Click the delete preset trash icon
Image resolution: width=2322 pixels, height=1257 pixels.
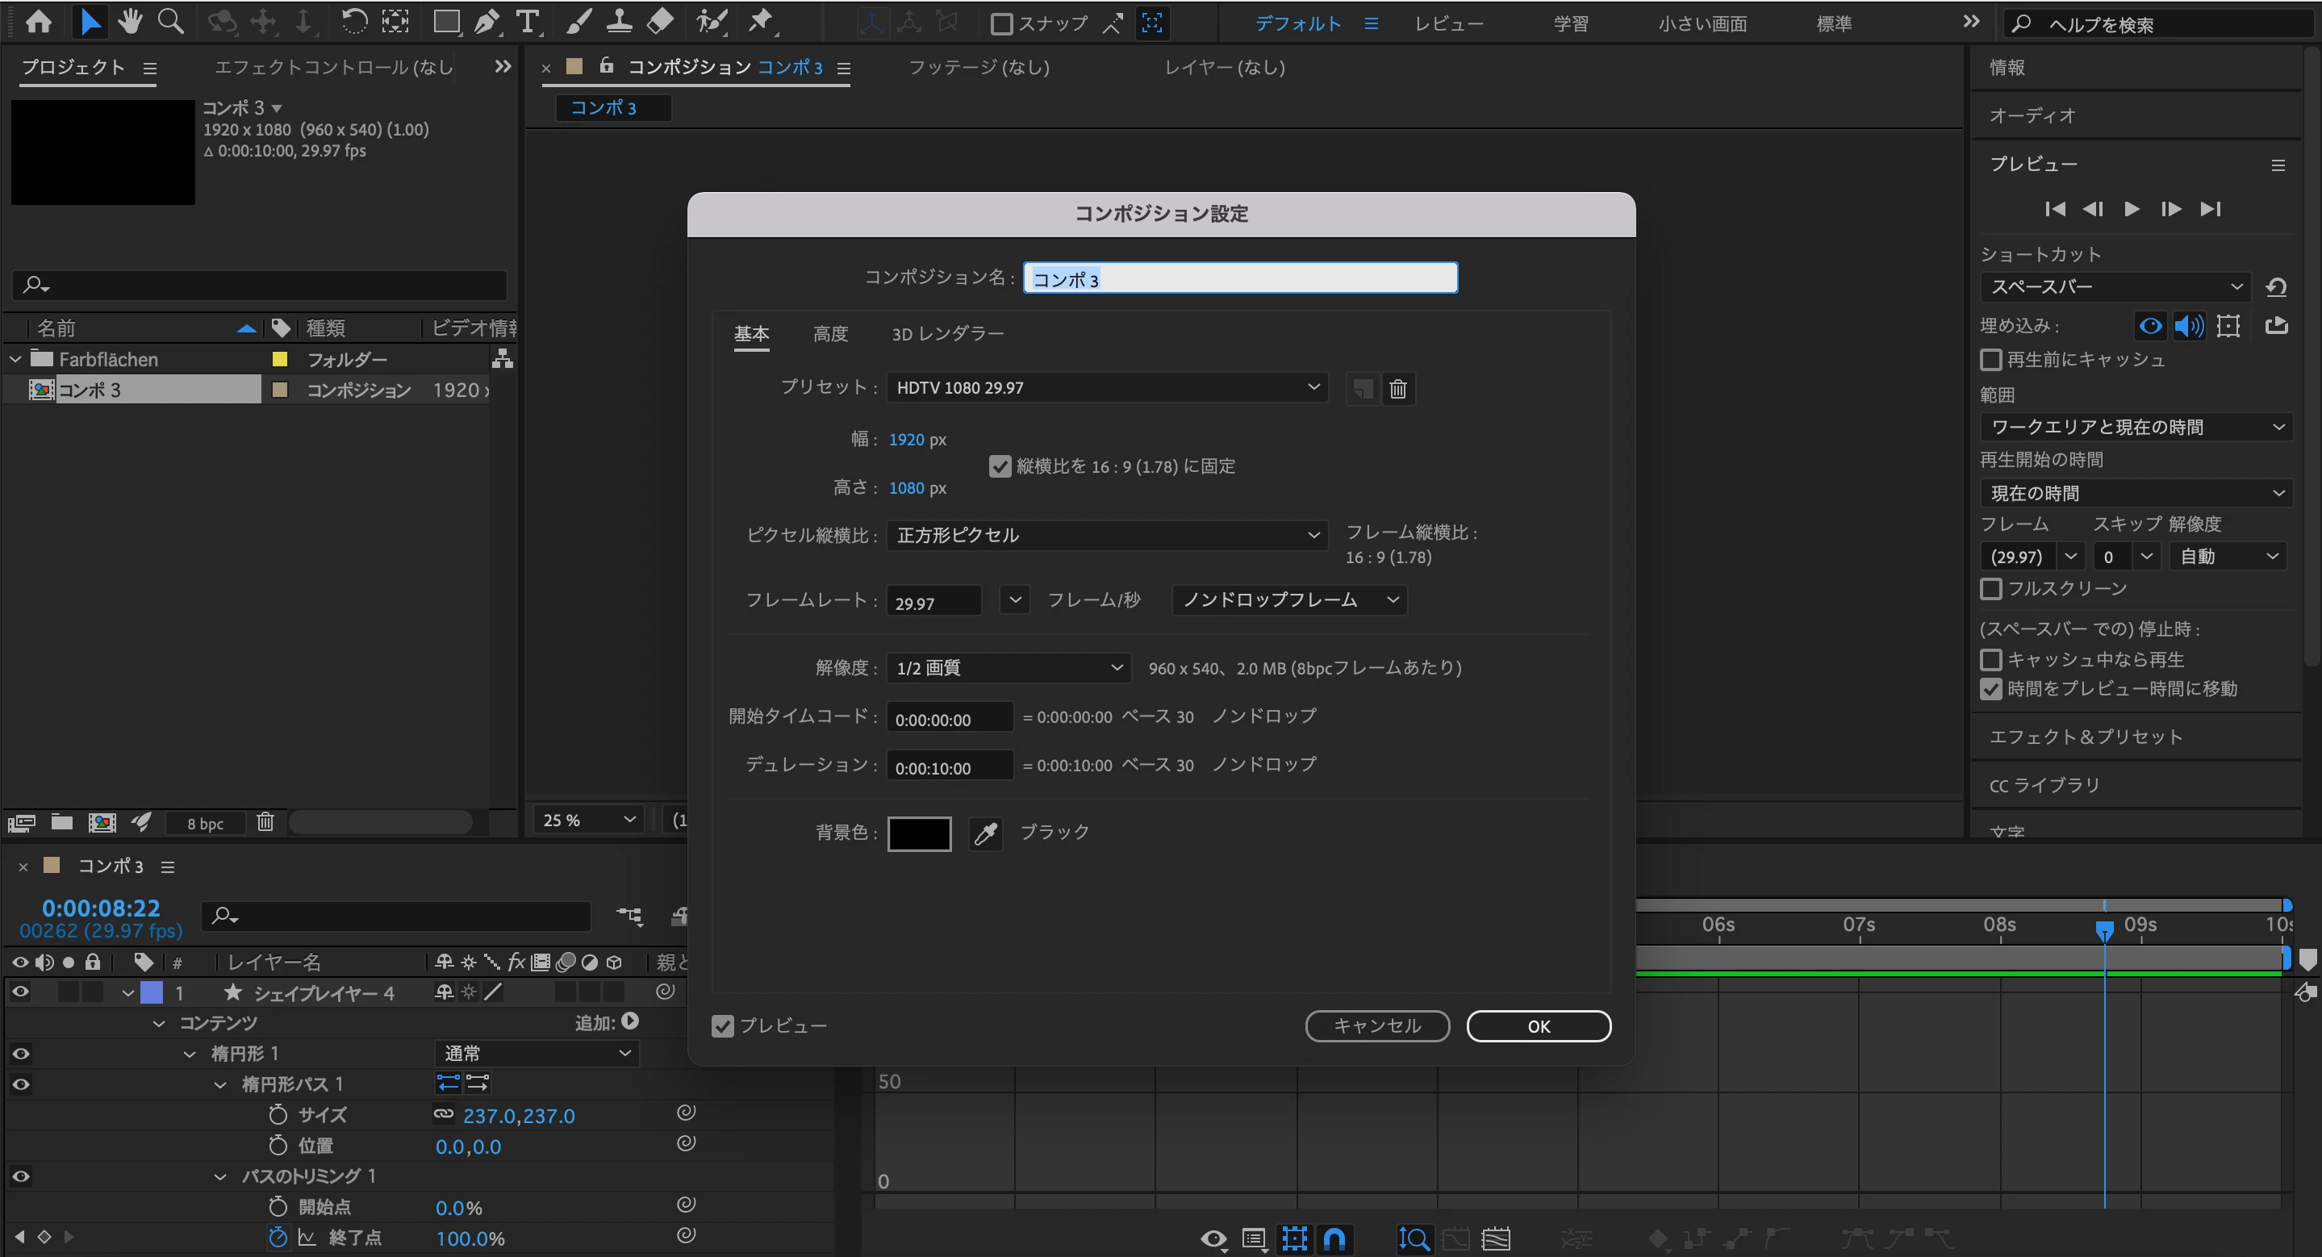pyautogui.click(x=1398, y=388)
